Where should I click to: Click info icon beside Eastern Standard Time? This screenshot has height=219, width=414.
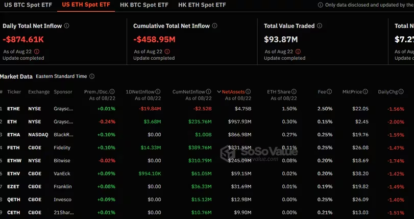pos(92,77)
